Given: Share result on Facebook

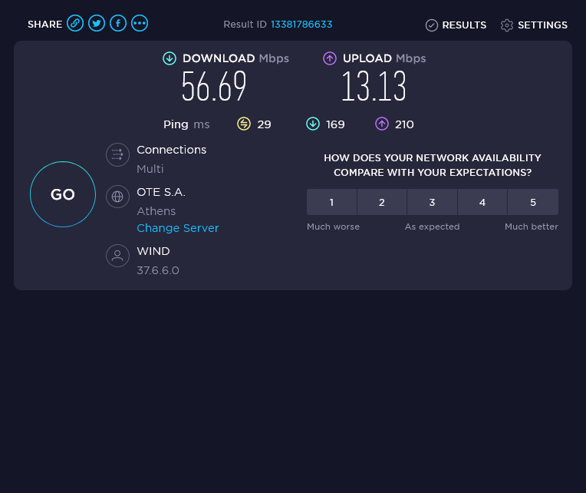Looking at the screenshot, I should (x=118, y=23).
